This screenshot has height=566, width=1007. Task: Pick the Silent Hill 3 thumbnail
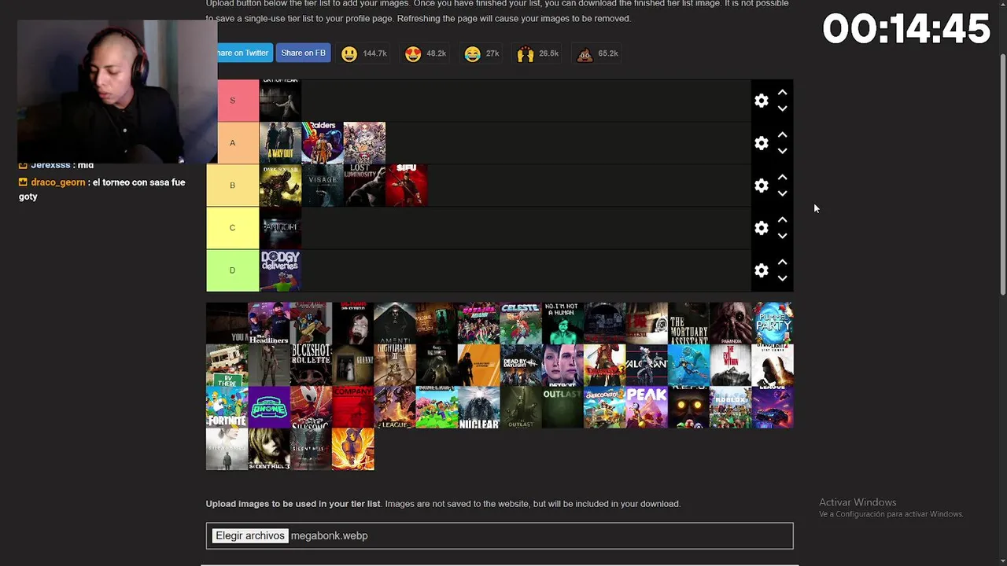coord(269,450)
